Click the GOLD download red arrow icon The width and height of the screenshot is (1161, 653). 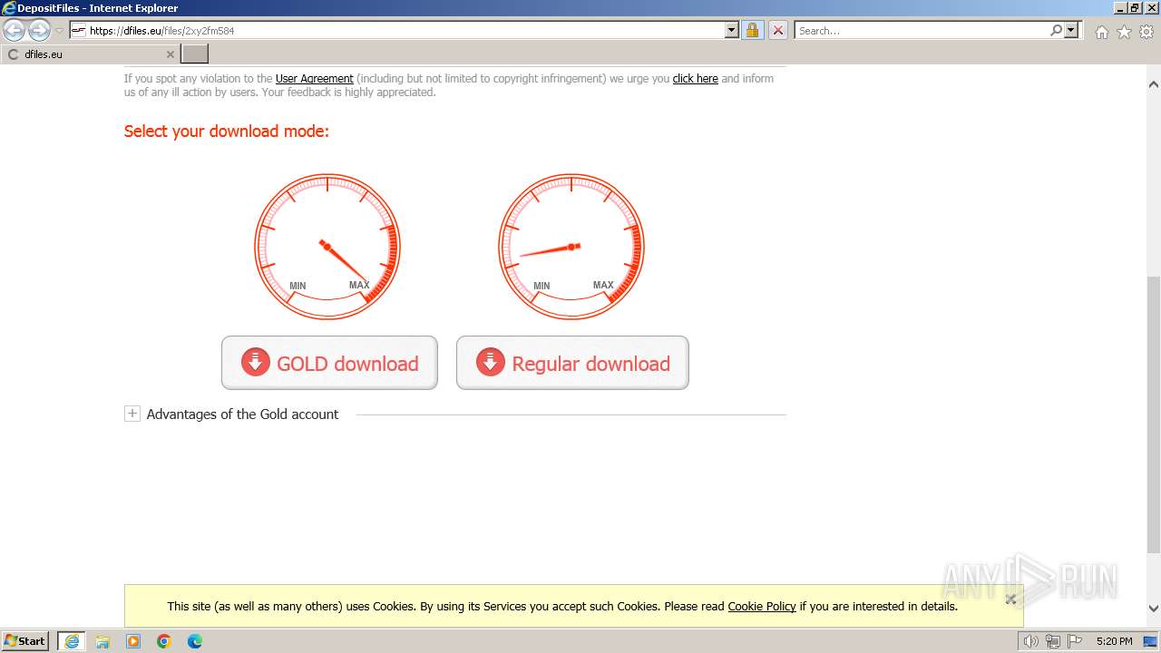click(256, 362)
